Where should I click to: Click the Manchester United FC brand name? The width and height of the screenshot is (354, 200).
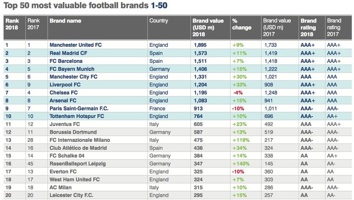[76, 45]
